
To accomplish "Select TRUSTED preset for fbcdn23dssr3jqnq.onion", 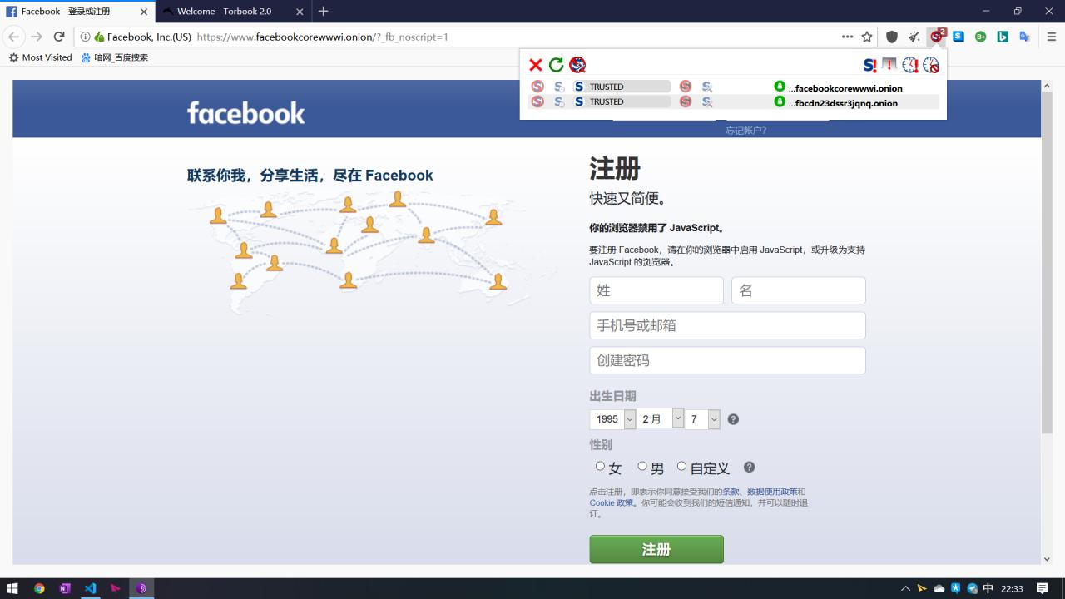I will pos(621,101).
